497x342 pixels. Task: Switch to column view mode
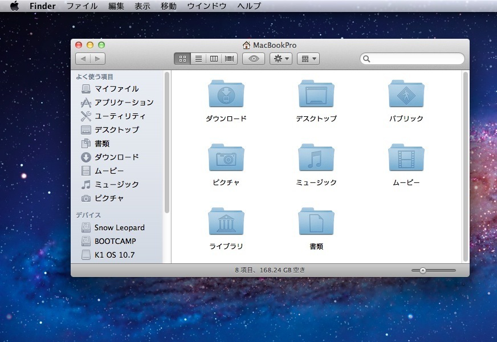click(214, 59)
